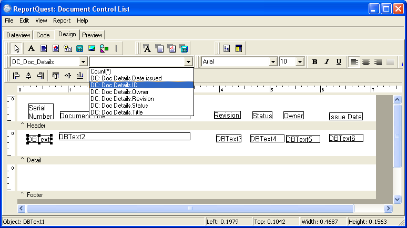Choose DC: Doc Details.Status field
The height and width of the screenshot is (228, 407).
pyautogui.click(x=141, y=106)
